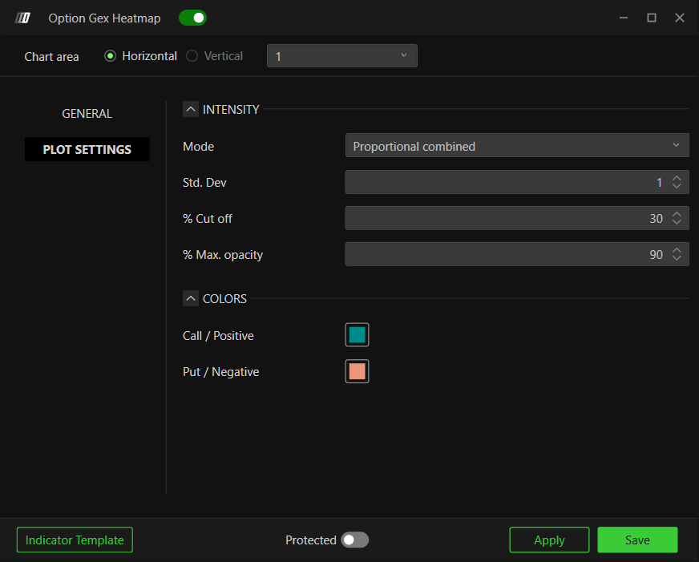This screenshot has width=699, height=562.
Task: Switch to the GENERAL tab
Action: coord(87,114)
